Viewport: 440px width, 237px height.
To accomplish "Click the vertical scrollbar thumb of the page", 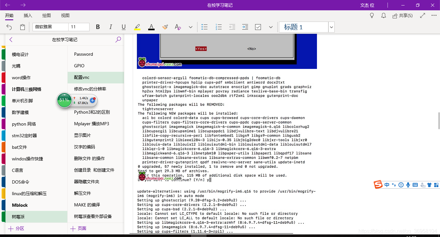I will 439,120.
